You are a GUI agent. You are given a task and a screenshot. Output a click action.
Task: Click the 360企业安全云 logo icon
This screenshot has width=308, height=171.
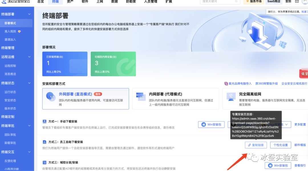click(x=4, y=2)
